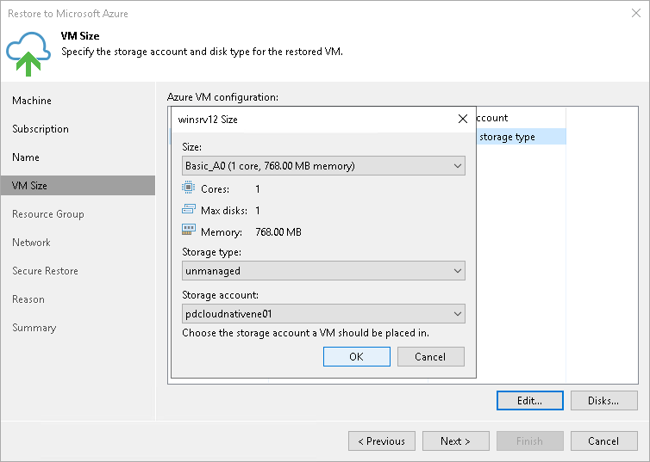Image resolution: width=650 pixels, height=462 pixels.
Task: Click the Disks... button
Action: [603, 400]
